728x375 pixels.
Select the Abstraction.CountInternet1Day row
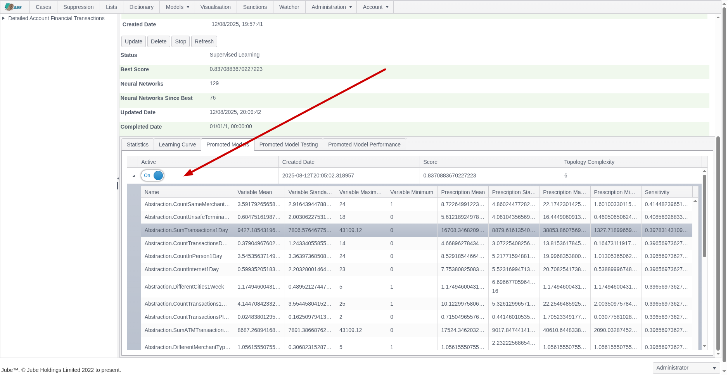coord(417,269)
